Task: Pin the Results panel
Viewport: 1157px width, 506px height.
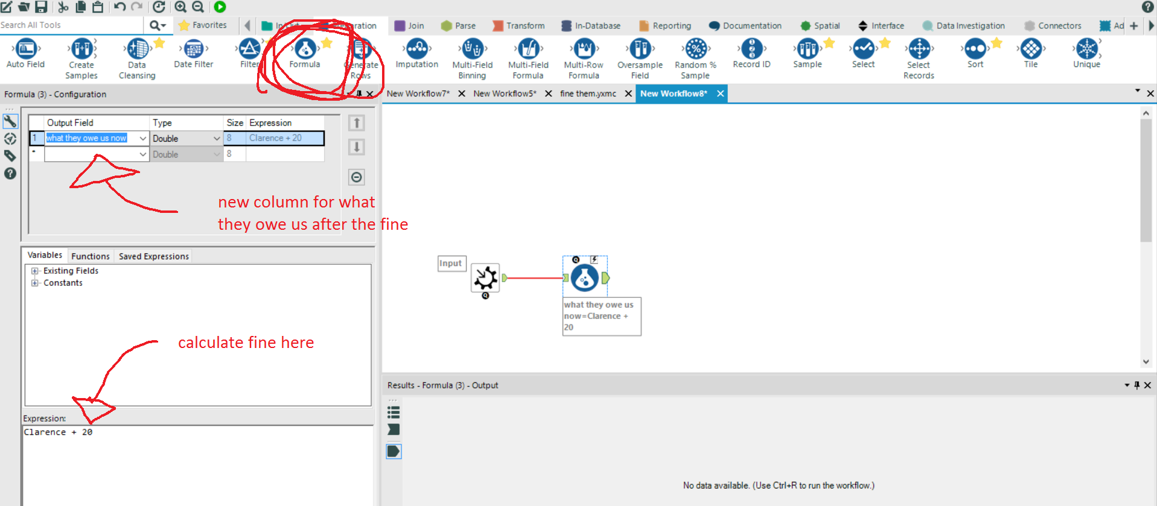Action: 1137,385
